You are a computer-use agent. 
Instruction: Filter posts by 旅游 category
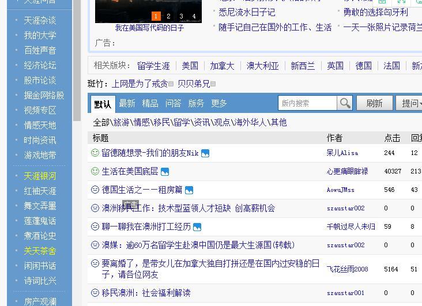(122, 122)
